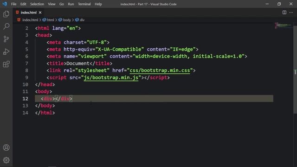Place cursor in html lang="en" line
The width and height of the screenshot is (297, 167).
(58, 28)
